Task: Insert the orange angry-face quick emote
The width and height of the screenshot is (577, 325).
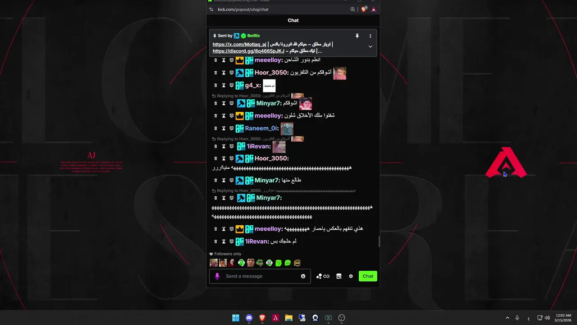Action: pos(297,263)
